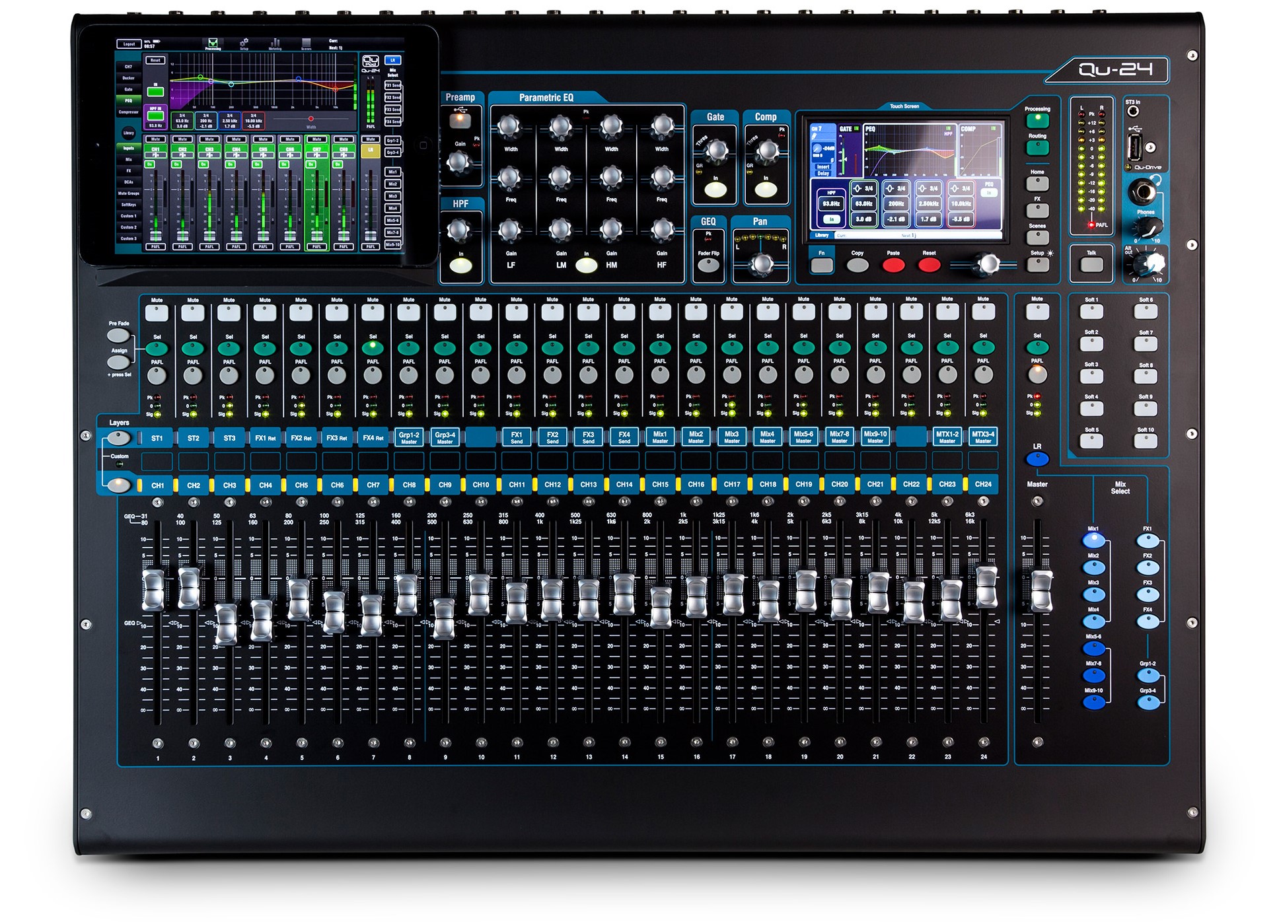Tap the iPad home button
Viewport: 1279px width, 922px height.
(424, 145)
